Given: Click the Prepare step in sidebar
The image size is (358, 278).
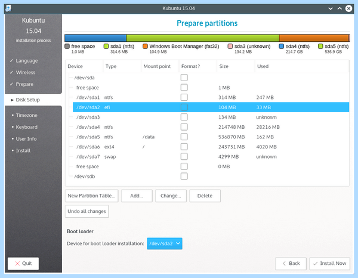Looking at the screenshot, I should pos(24,84).
